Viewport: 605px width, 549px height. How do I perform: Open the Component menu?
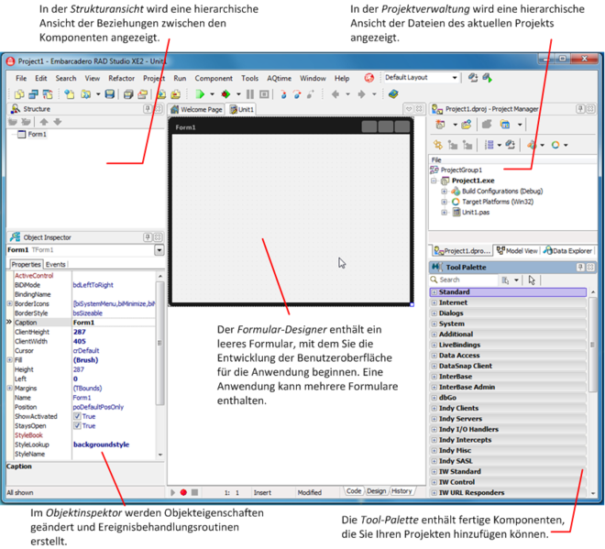coord(214,78)
